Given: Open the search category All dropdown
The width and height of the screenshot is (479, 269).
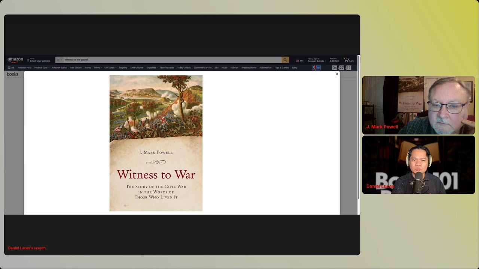Looking at the screenshot, I should point(59,60).
